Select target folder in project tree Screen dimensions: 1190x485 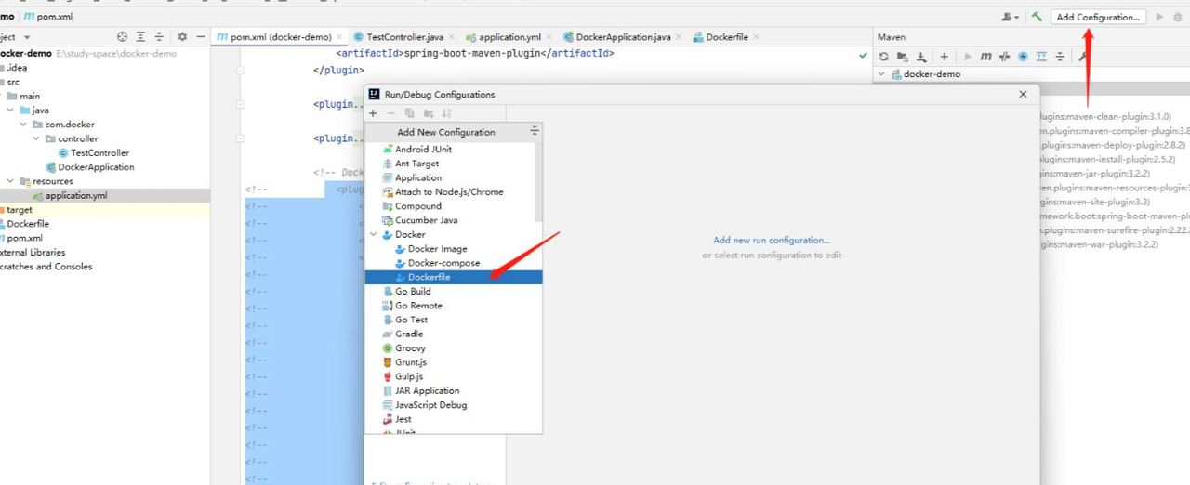point(20,210)
